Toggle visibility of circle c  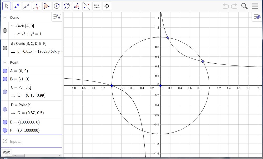[x=5, y=30]
